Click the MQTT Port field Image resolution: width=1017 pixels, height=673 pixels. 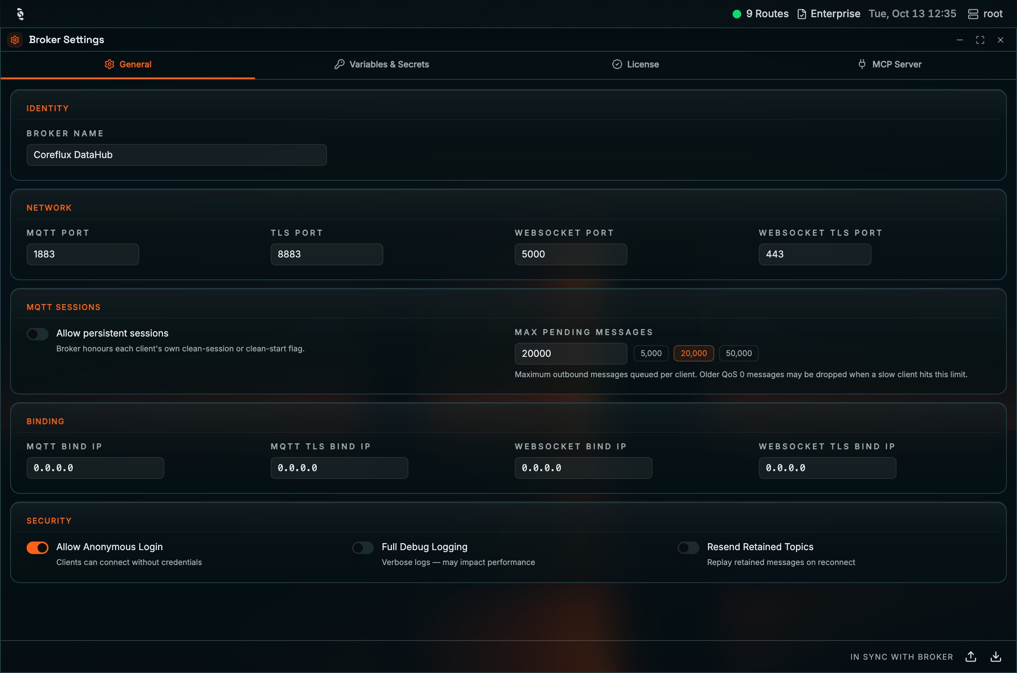point(83,254)
